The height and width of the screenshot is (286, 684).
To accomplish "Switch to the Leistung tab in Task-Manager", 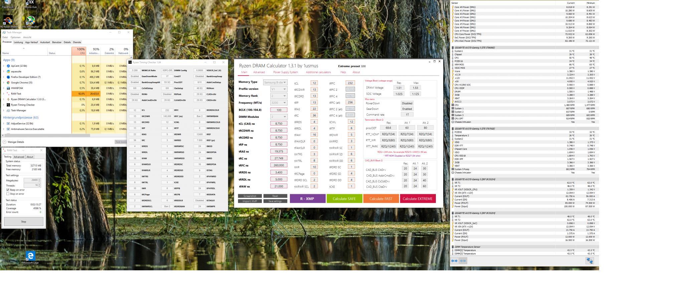I will point(18,42).
